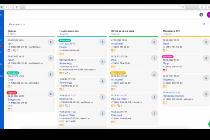Reload page with the refresh icon
The height and width of the screenshot is (140, 210).
click(x=183, y=7)
